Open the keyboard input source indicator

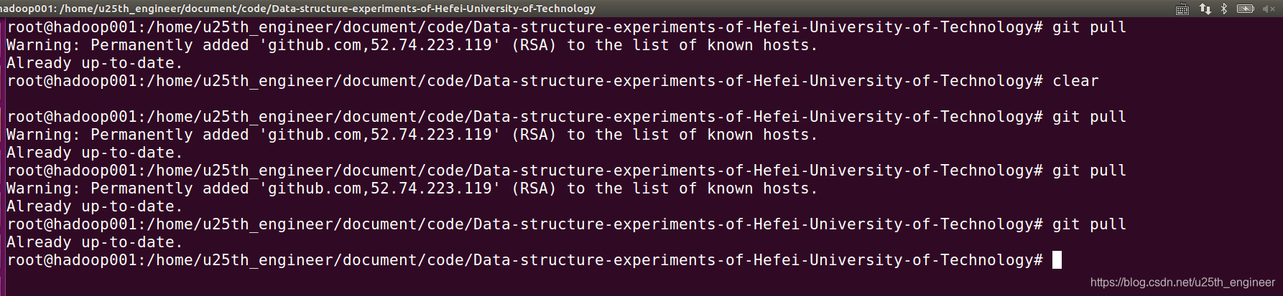pos(1182,9)
